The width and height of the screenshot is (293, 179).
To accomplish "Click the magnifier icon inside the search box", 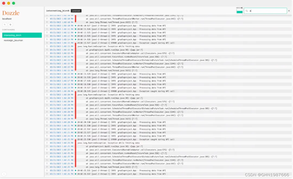I will pyautogui.click(x=247, y=11).
